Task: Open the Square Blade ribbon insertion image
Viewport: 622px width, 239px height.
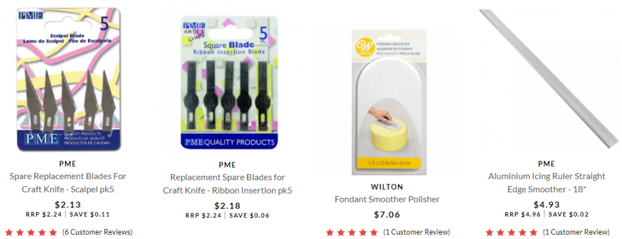Action: point(229,82)
